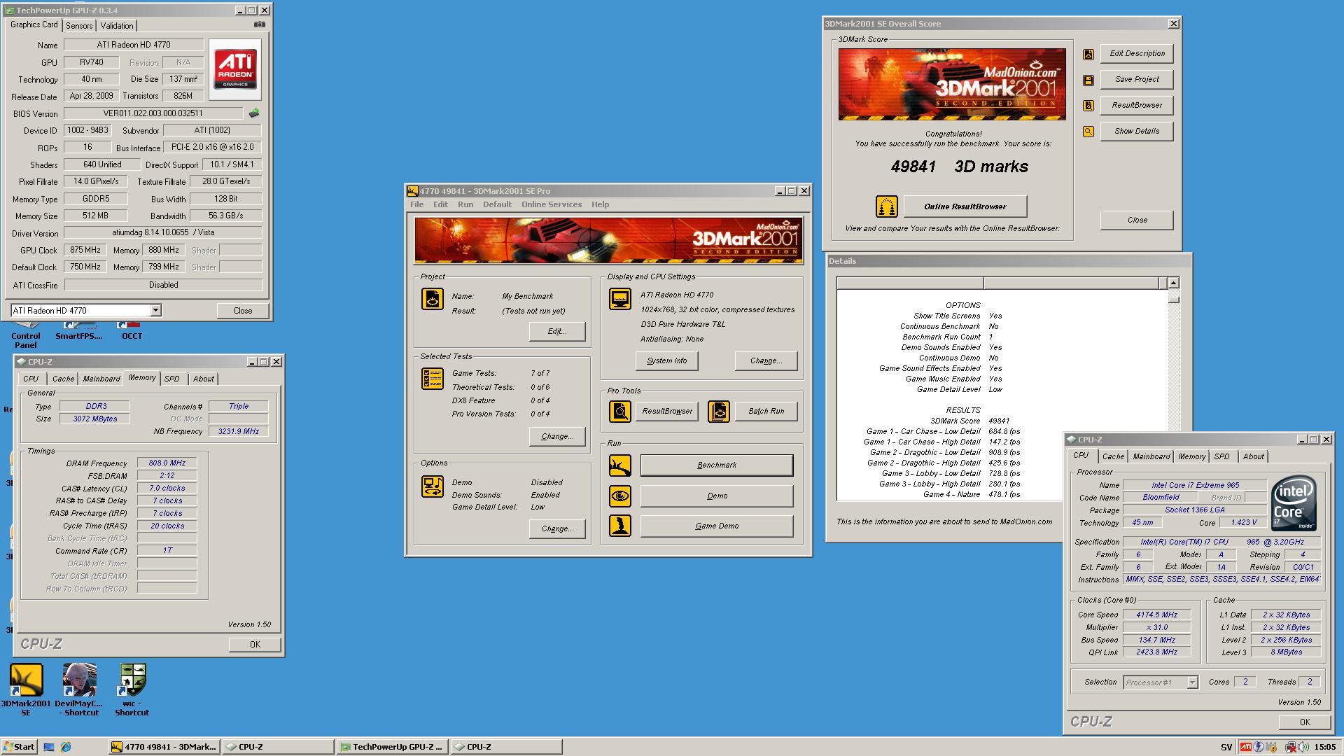Click Edit in the Project section

[557, 332]
